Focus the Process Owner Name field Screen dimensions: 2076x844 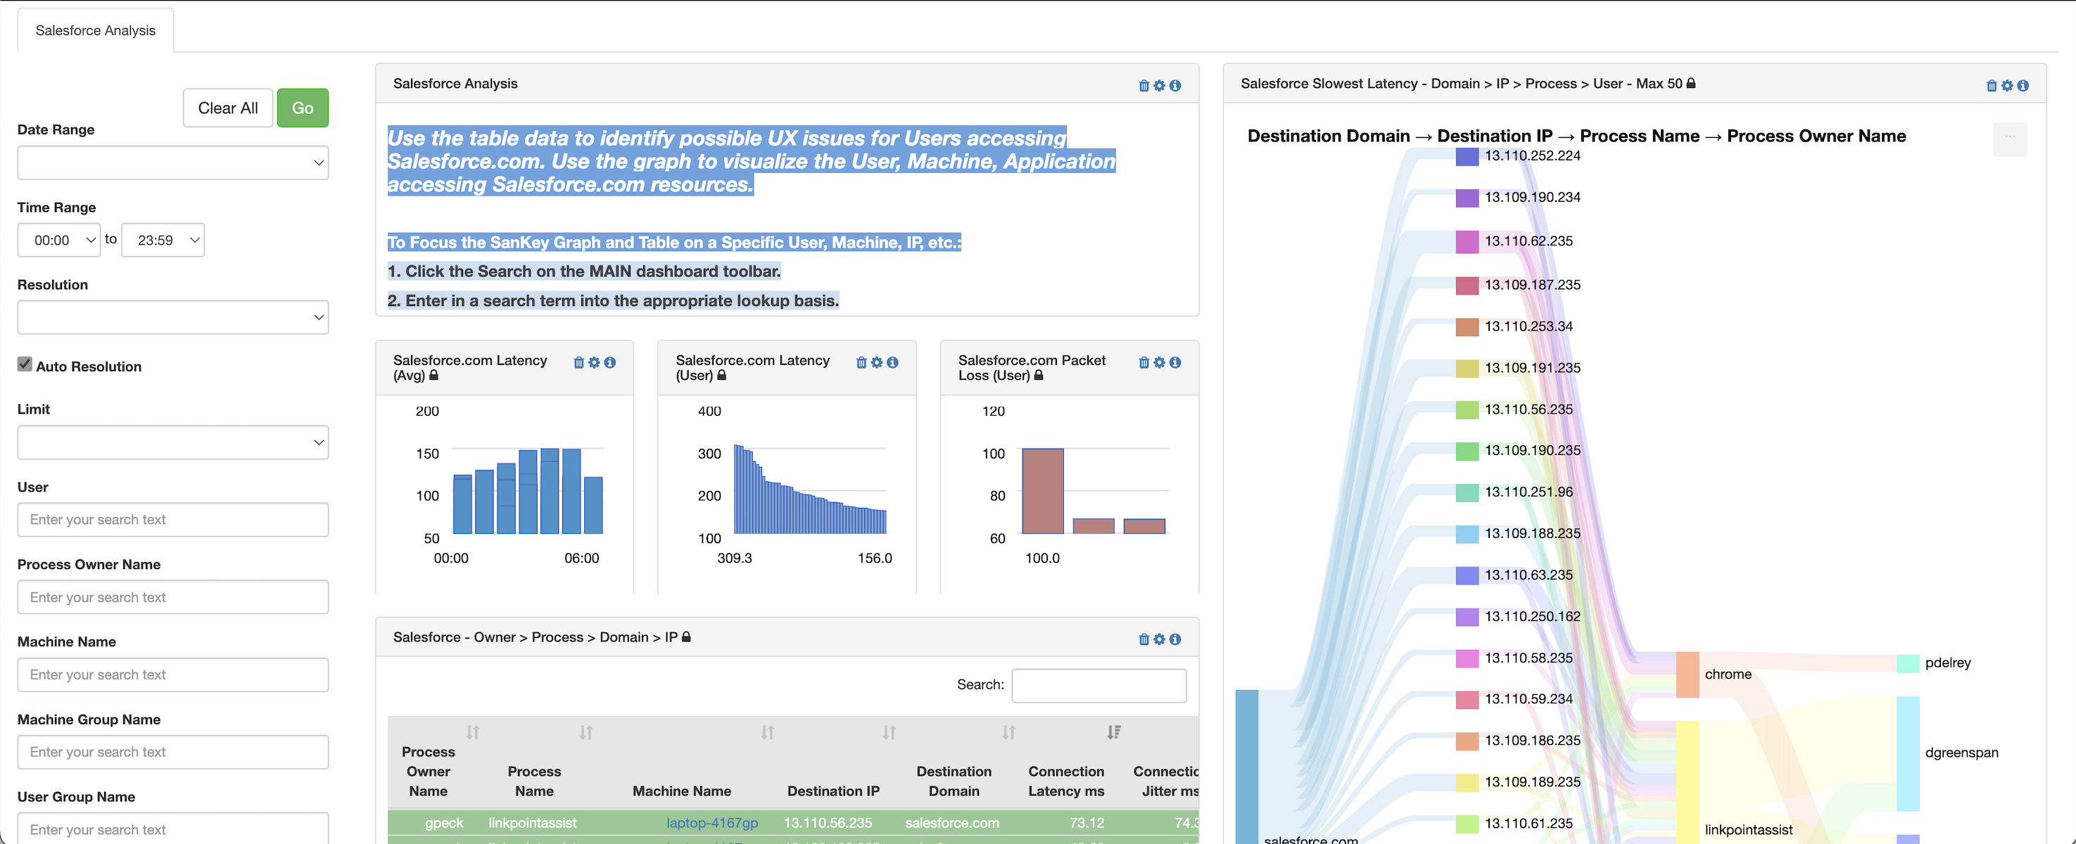tap(173, 596)
